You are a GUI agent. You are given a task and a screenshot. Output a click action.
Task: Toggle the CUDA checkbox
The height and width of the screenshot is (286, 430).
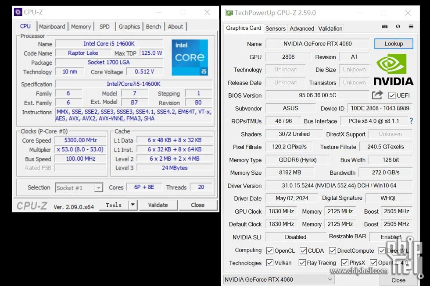pyautogui.click(x=303, y=251)
